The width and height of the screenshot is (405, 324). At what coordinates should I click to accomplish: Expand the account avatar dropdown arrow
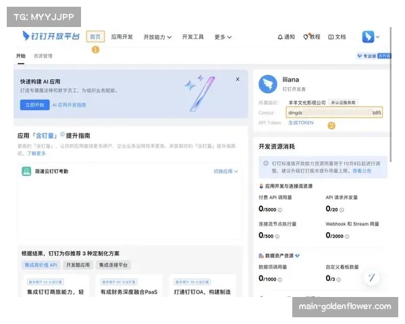point(377,37)
